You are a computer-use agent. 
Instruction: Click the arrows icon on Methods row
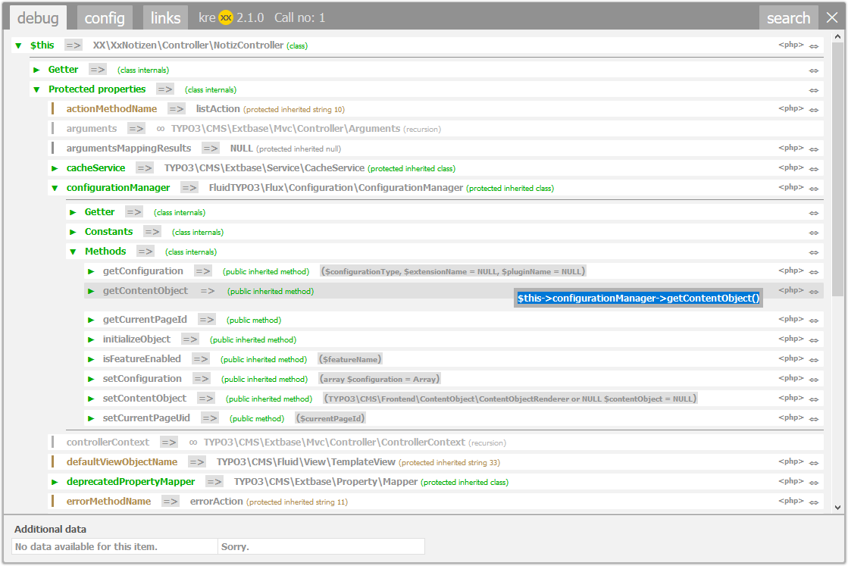pos(814,252)
